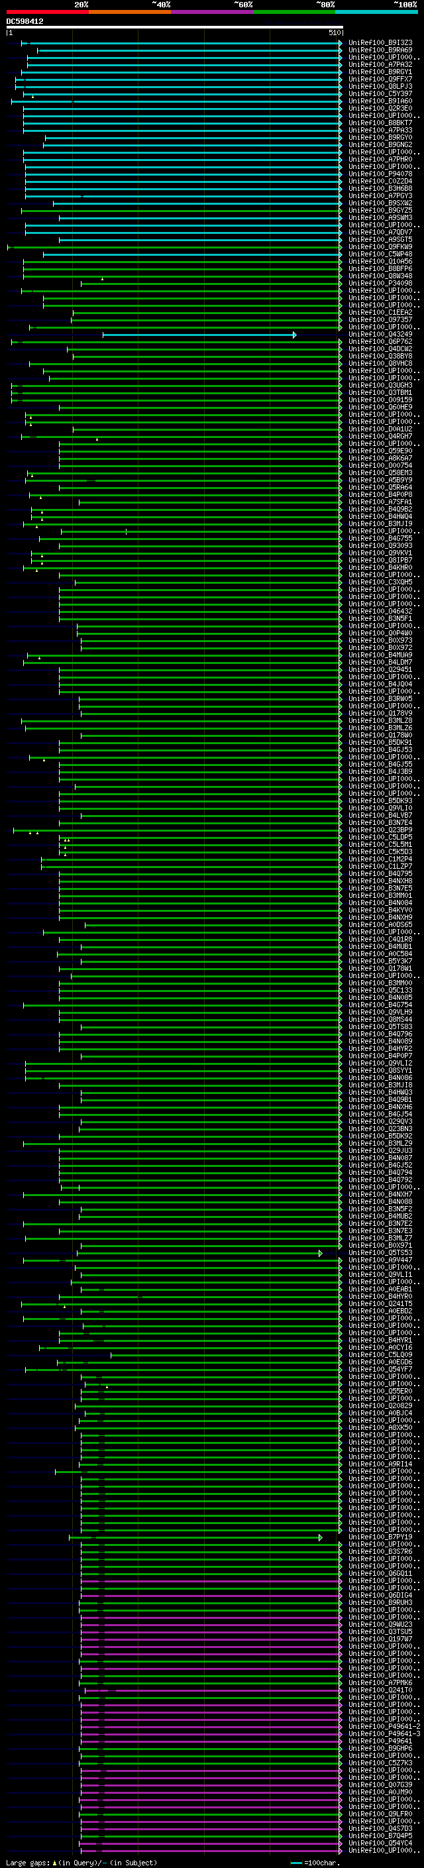Image resolution: width=424 pixels, height=1868 pixels.
Task: Click the UniRef100_P49641-2 label
Action: click(384, 1727)
